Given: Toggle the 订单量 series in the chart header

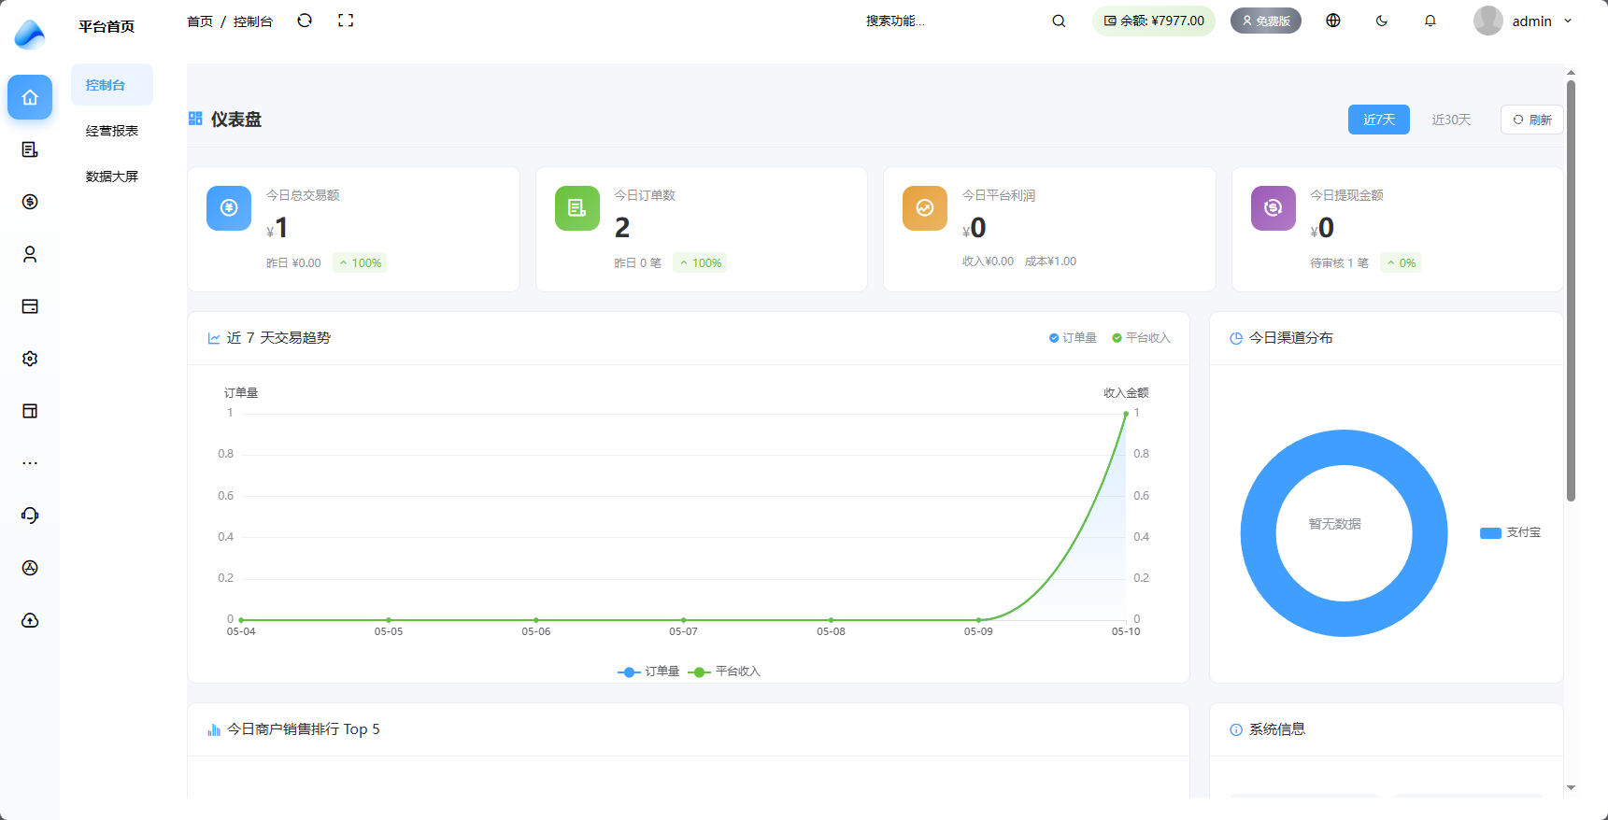Looking at the screenshot, I should click(1073, 338).
